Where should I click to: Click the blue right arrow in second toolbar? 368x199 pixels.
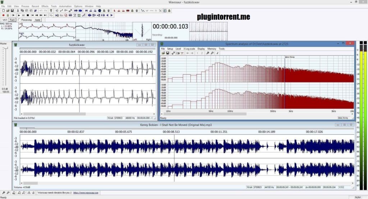(x=112, y=15)
